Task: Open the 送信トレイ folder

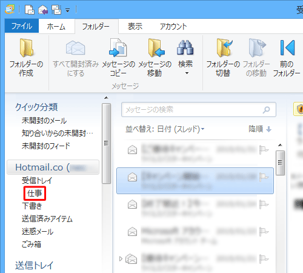Action: (x=34, y=265)
